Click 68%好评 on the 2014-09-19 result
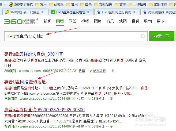Screen dimensions: 176x131 (98, 126)
